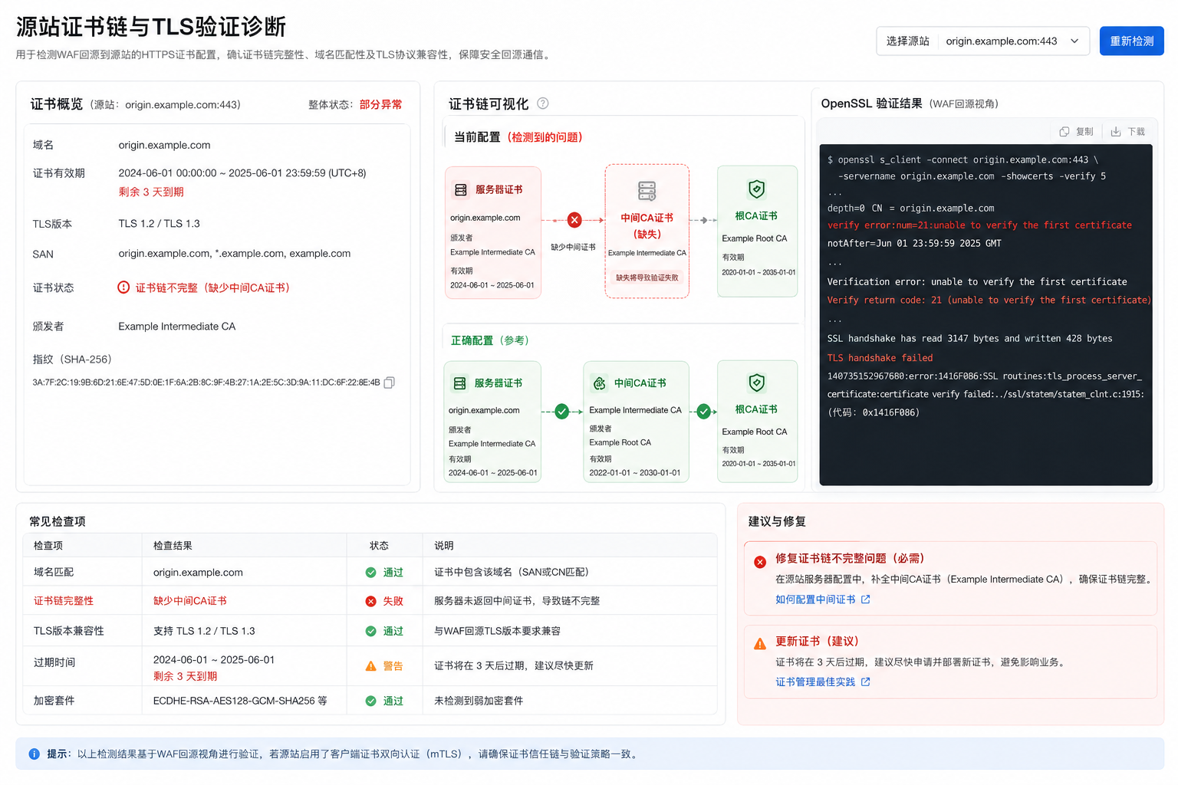This screenshot has width=1178, height=785.
Task: Click the 部分异常 overall status text
Action: tap(380, 104)
